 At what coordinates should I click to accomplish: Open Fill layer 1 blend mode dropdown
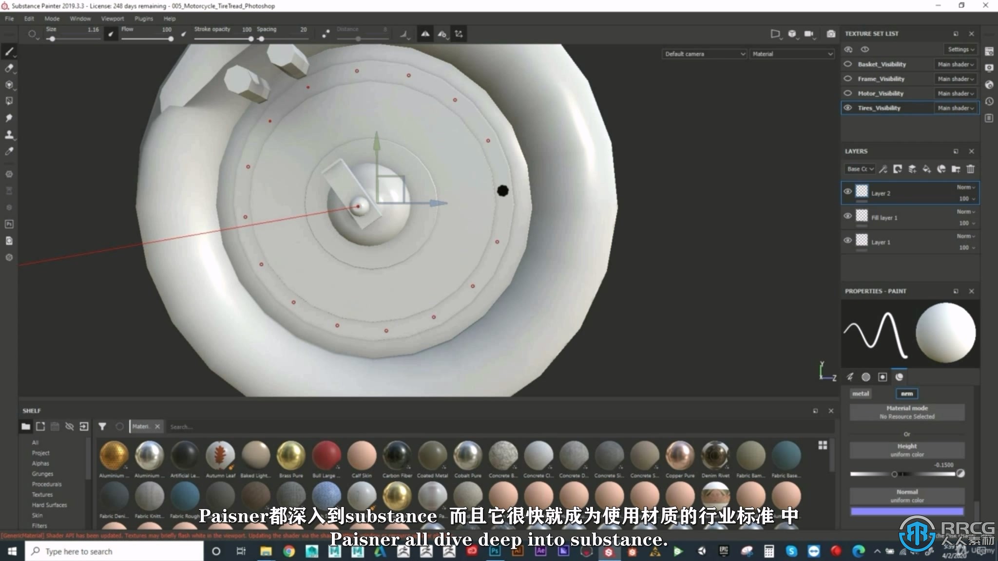pyautogui.click(x=966, y=212)
